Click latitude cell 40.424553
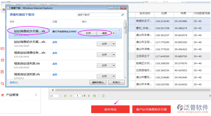This screenshot has width=211, height=116. 181,70
